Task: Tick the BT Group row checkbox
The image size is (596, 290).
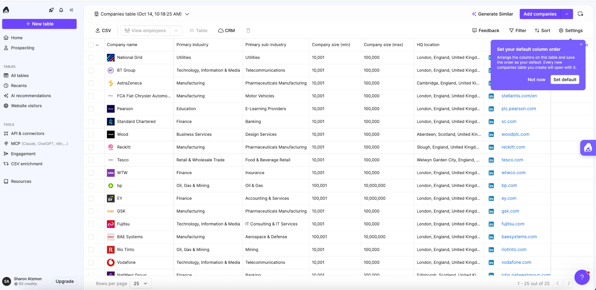Action: 91,70
